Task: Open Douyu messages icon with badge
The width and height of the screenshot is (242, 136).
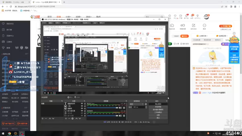Action: tap(192, 17)
